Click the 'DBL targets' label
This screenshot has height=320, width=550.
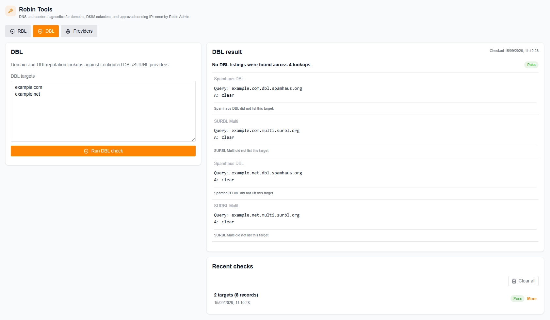(x=23, y=76)
